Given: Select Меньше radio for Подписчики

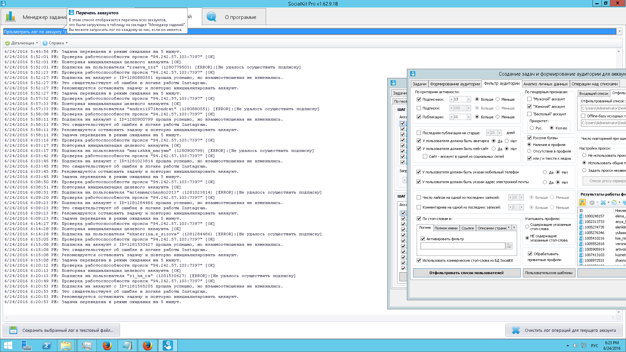Looking at the screenshot, I should click(498, 99).
